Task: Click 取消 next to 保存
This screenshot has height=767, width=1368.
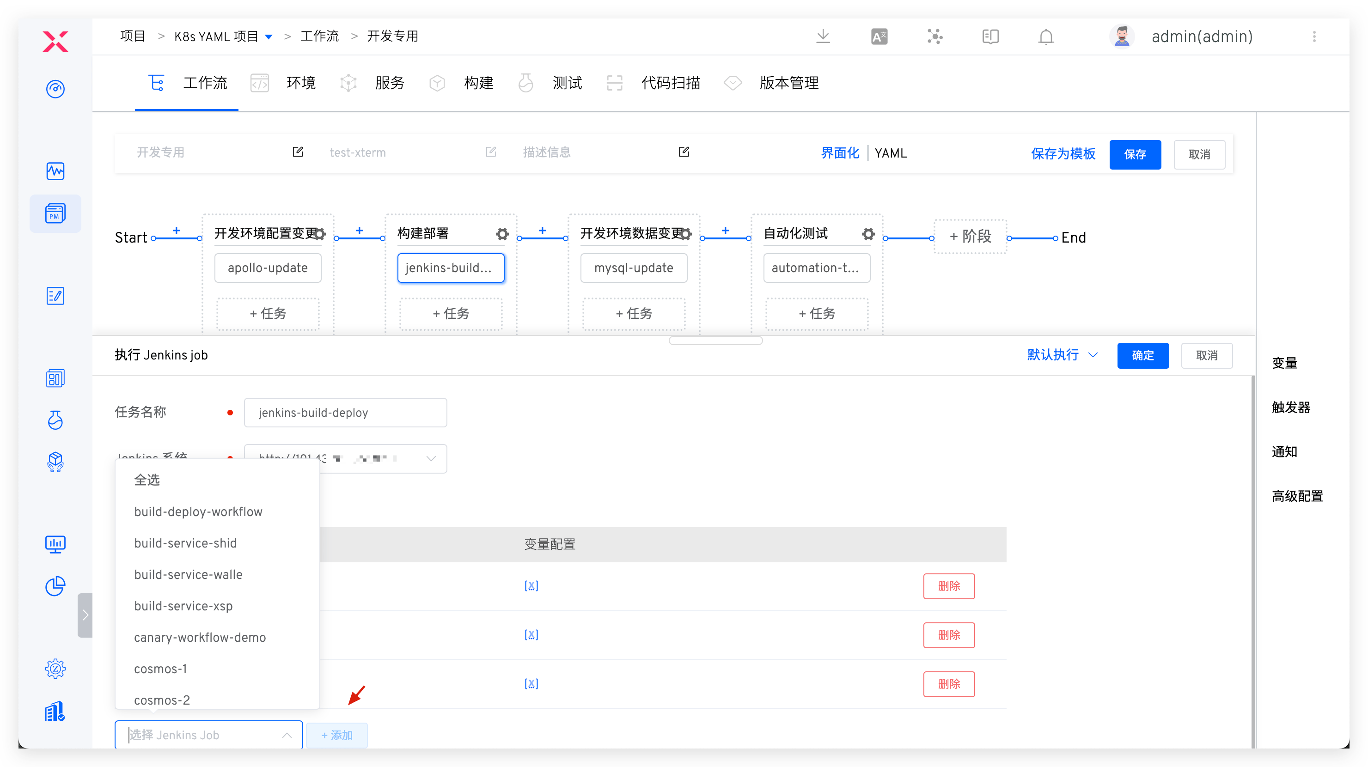Action: click(x=1199, y=154)
